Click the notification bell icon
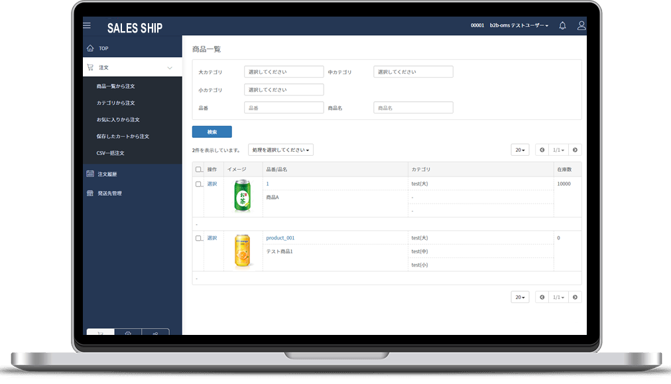The height and width of the screenshot is (384, 671). point(562,26)
